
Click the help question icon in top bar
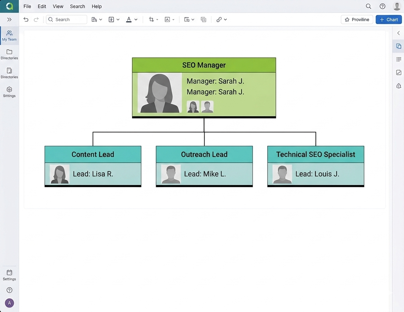pos(382,6)
